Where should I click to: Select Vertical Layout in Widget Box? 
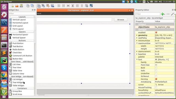tap(19, 20)
